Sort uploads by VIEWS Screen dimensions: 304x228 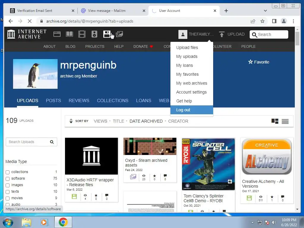point(100,121)
